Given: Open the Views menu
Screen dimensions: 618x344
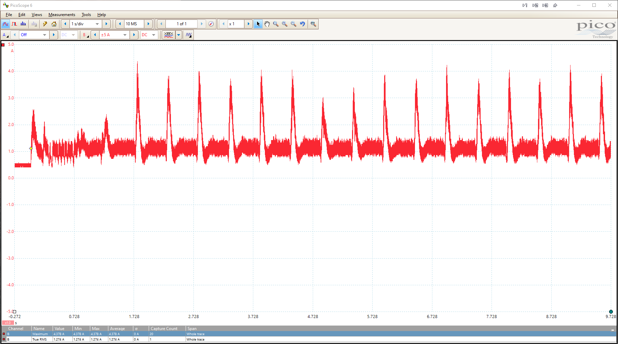Looking at the screenshot, I should 37,15.
